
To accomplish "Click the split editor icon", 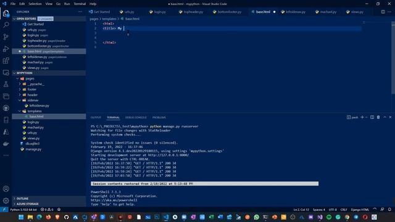I will click(x=383, y=12).
